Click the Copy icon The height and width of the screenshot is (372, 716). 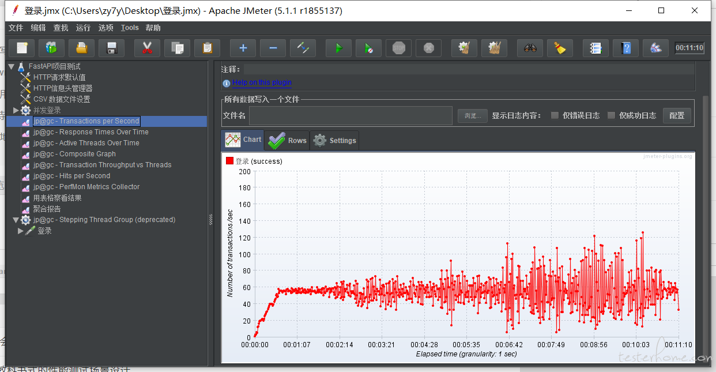178,48
